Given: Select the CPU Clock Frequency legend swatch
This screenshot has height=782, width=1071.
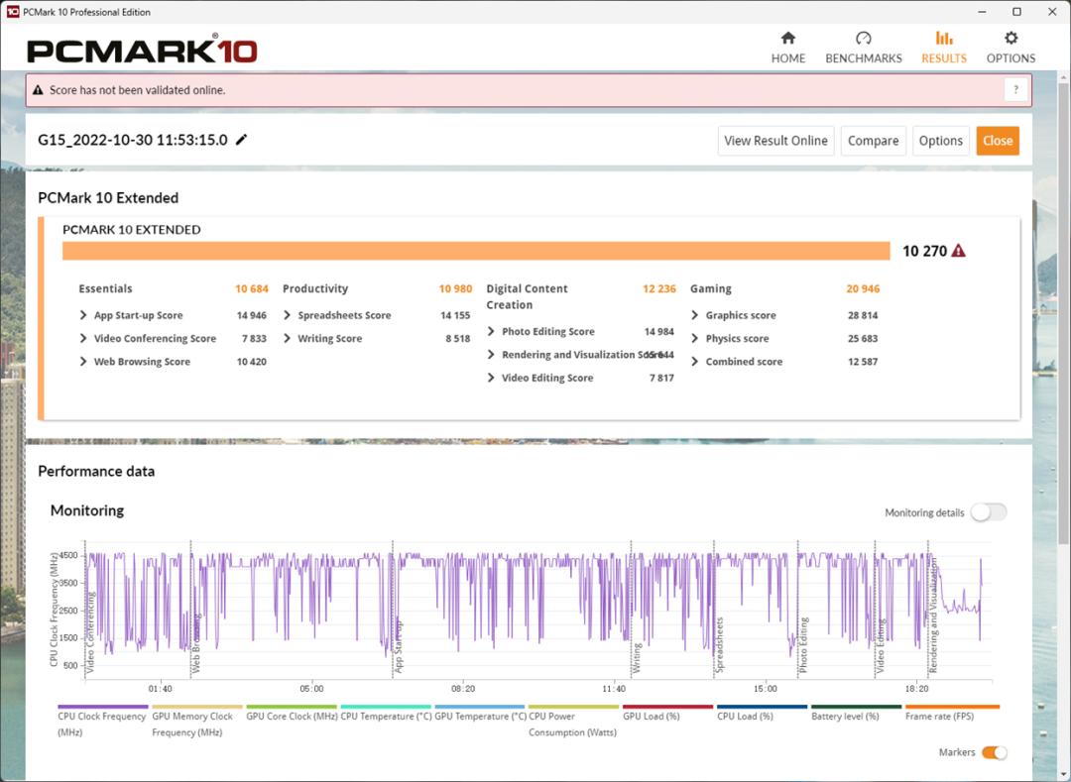Looking at the screenshot, I should pos(103,708).
